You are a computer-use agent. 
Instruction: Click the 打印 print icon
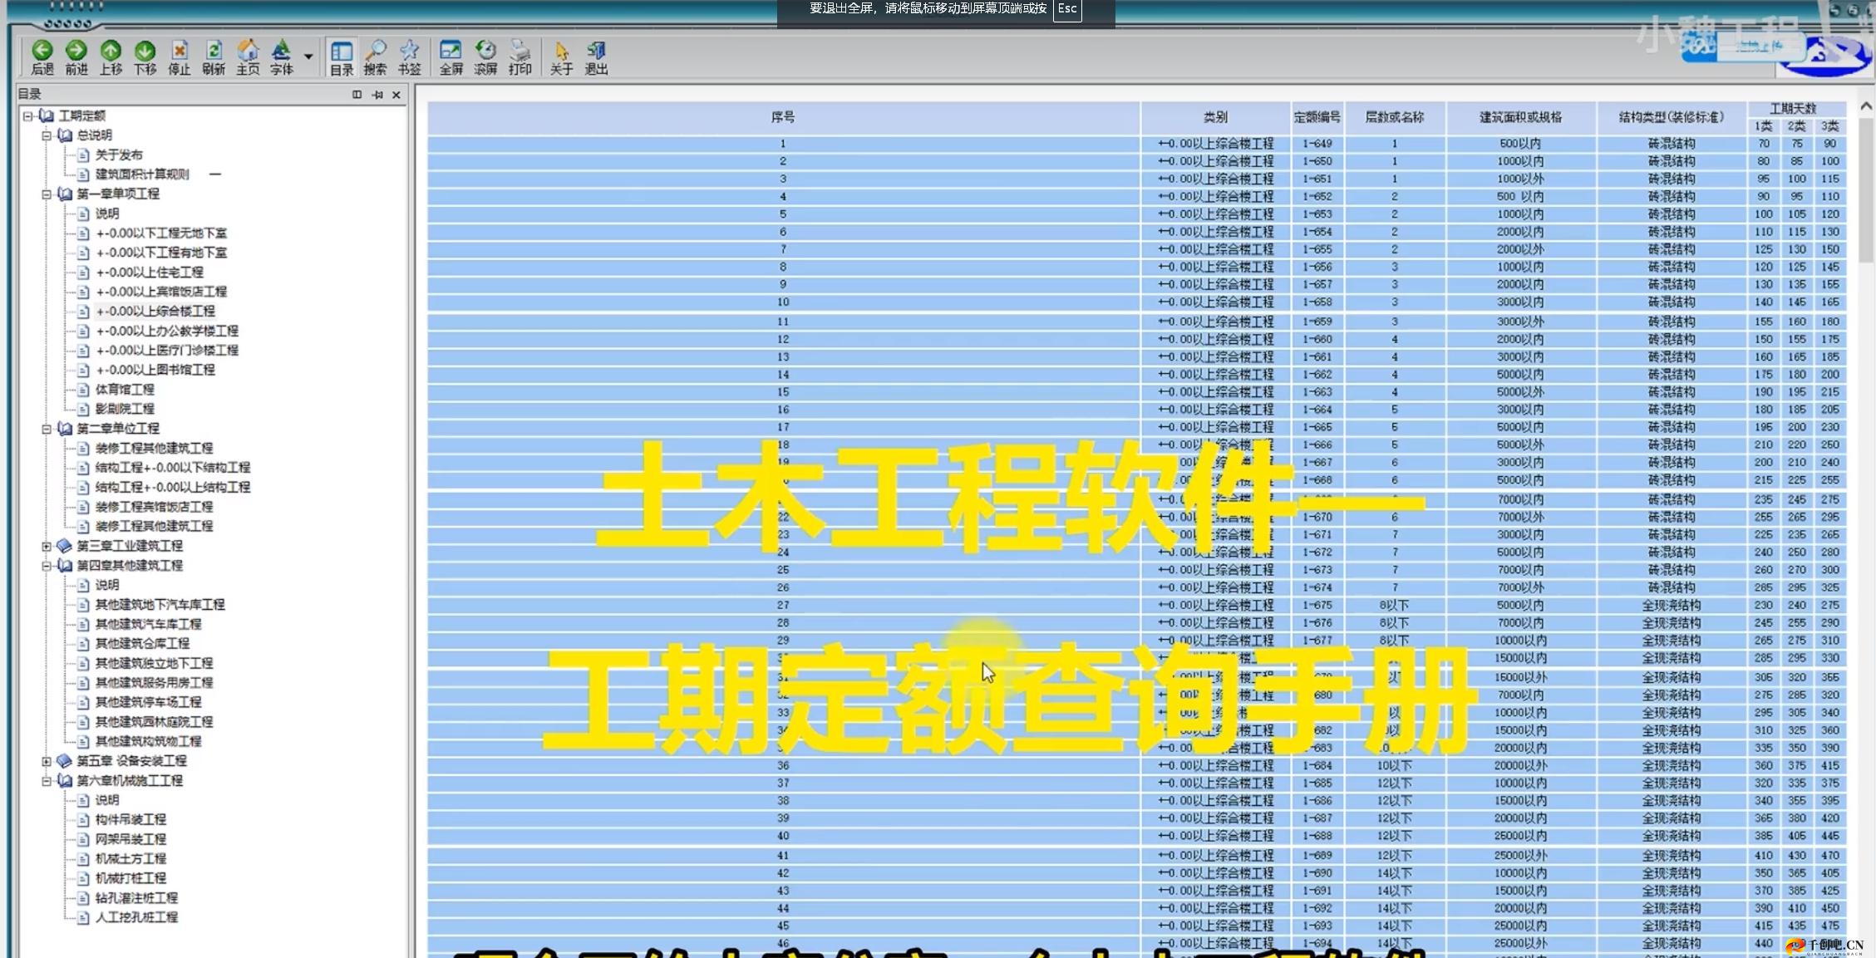tap(520, 52)
